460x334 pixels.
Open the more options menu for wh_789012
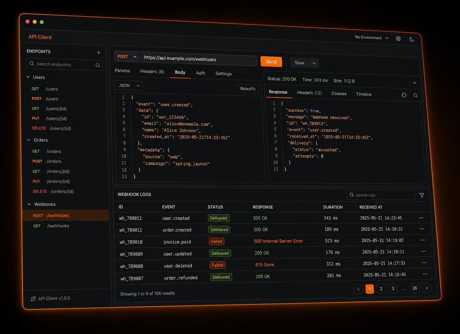tap(421, 218)
